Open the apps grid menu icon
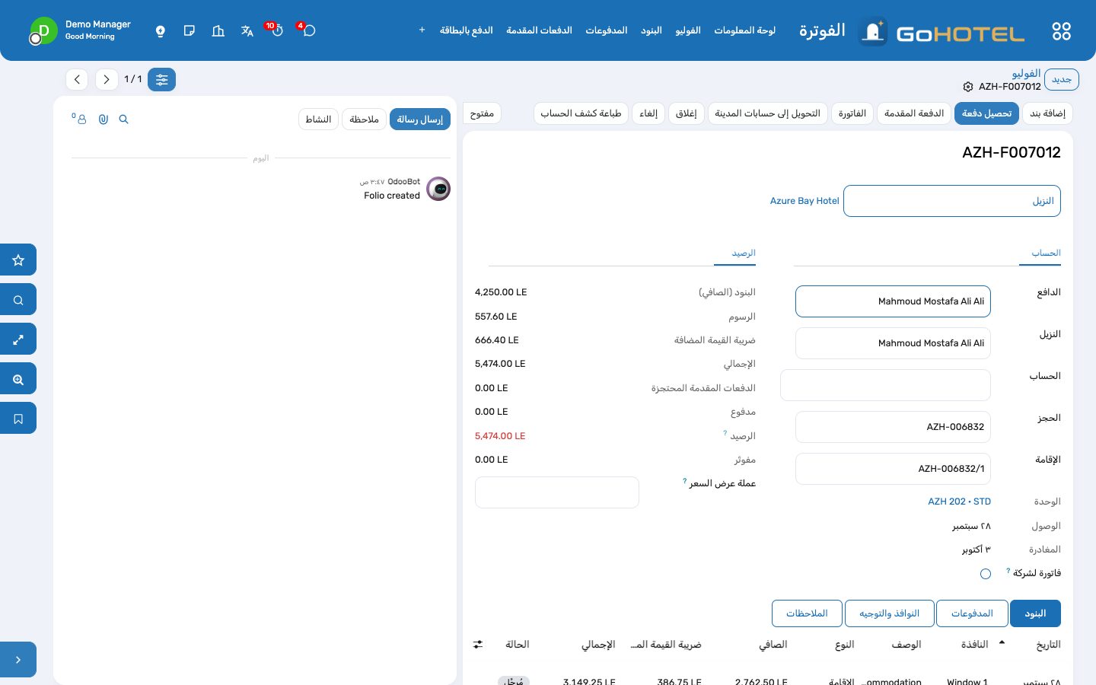This screenshot has width=1096, height=685. [1061, 31]
